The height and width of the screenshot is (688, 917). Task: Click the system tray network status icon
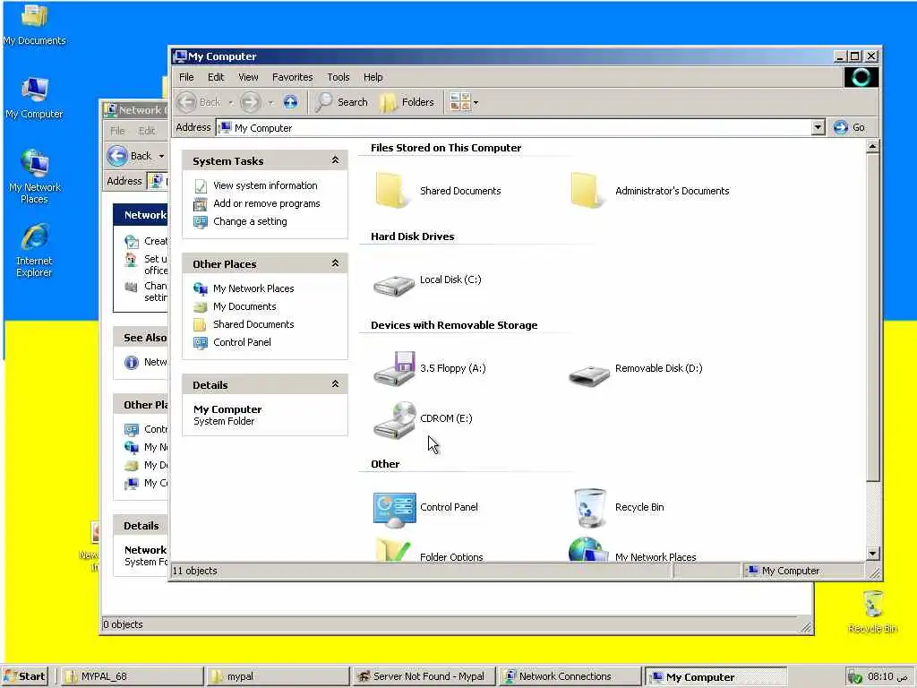coord(854,677)
